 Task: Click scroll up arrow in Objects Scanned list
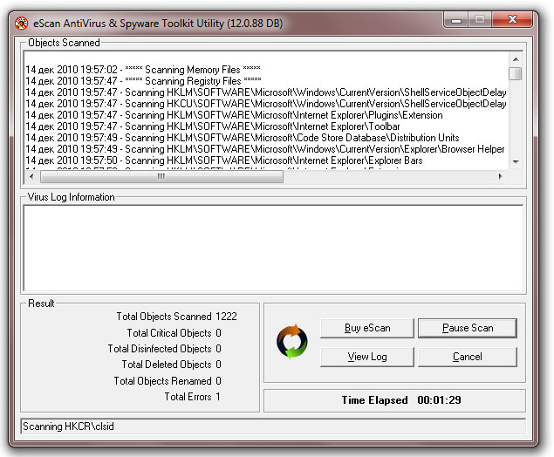pos(516,59)
